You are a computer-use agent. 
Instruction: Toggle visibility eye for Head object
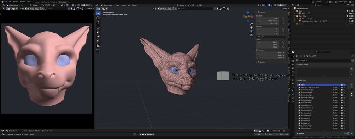350,13
